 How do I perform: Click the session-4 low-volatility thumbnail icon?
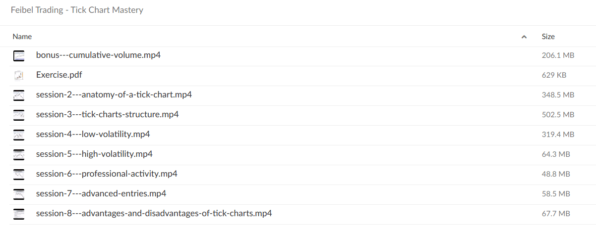(x=19, y=135)
